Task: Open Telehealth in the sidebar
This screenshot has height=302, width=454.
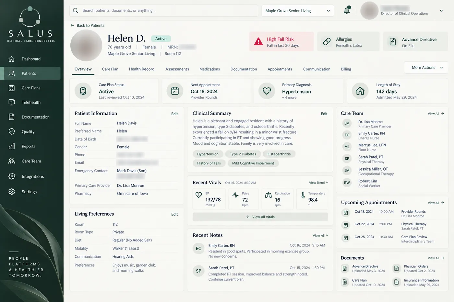Action: [x=32, y=102]
